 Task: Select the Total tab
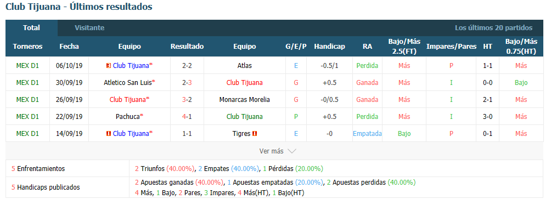pos(32,28)
